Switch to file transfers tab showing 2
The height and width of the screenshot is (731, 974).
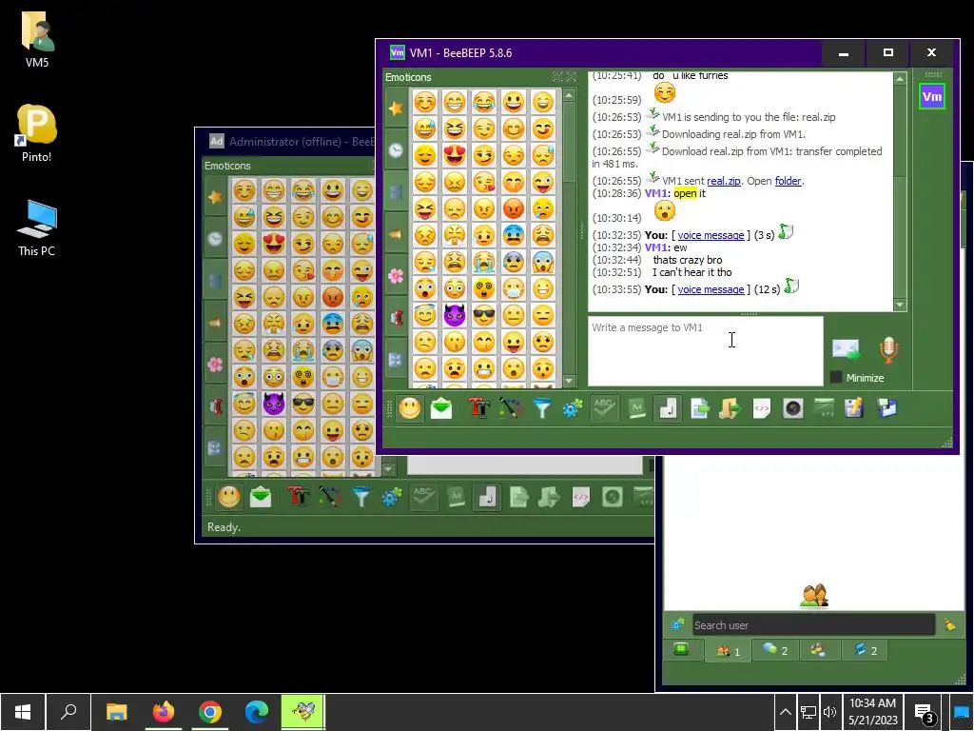coord(865,650)
